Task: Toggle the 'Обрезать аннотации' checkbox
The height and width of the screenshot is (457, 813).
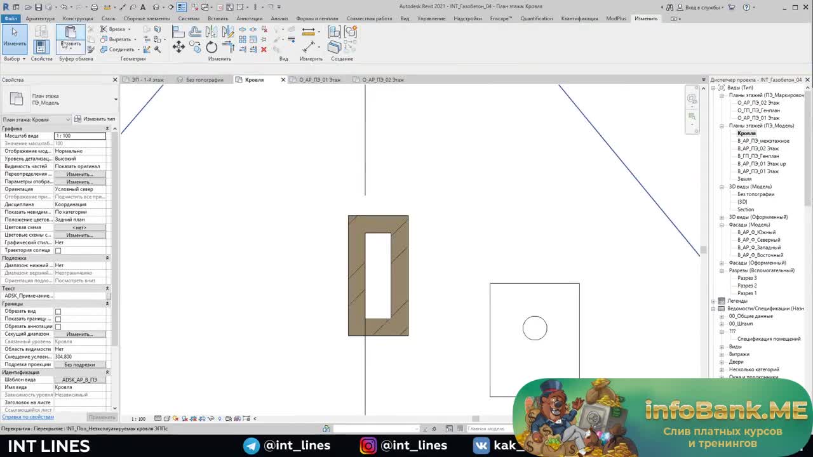Action: pyautogui.click(x=58, y=327)
